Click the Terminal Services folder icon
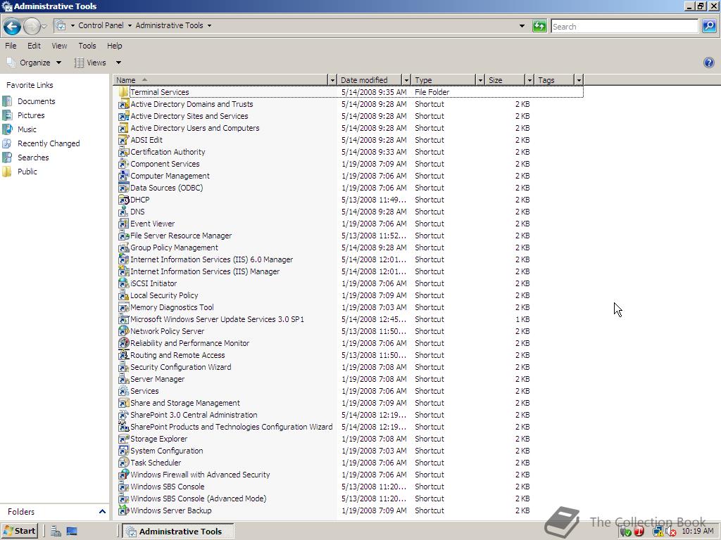 [x=123, y=92]
